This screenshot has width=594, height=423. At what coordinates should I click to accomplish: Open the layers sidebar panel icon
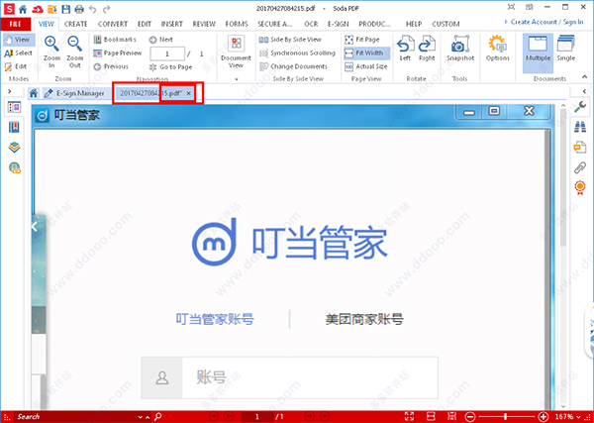[15, 147]
